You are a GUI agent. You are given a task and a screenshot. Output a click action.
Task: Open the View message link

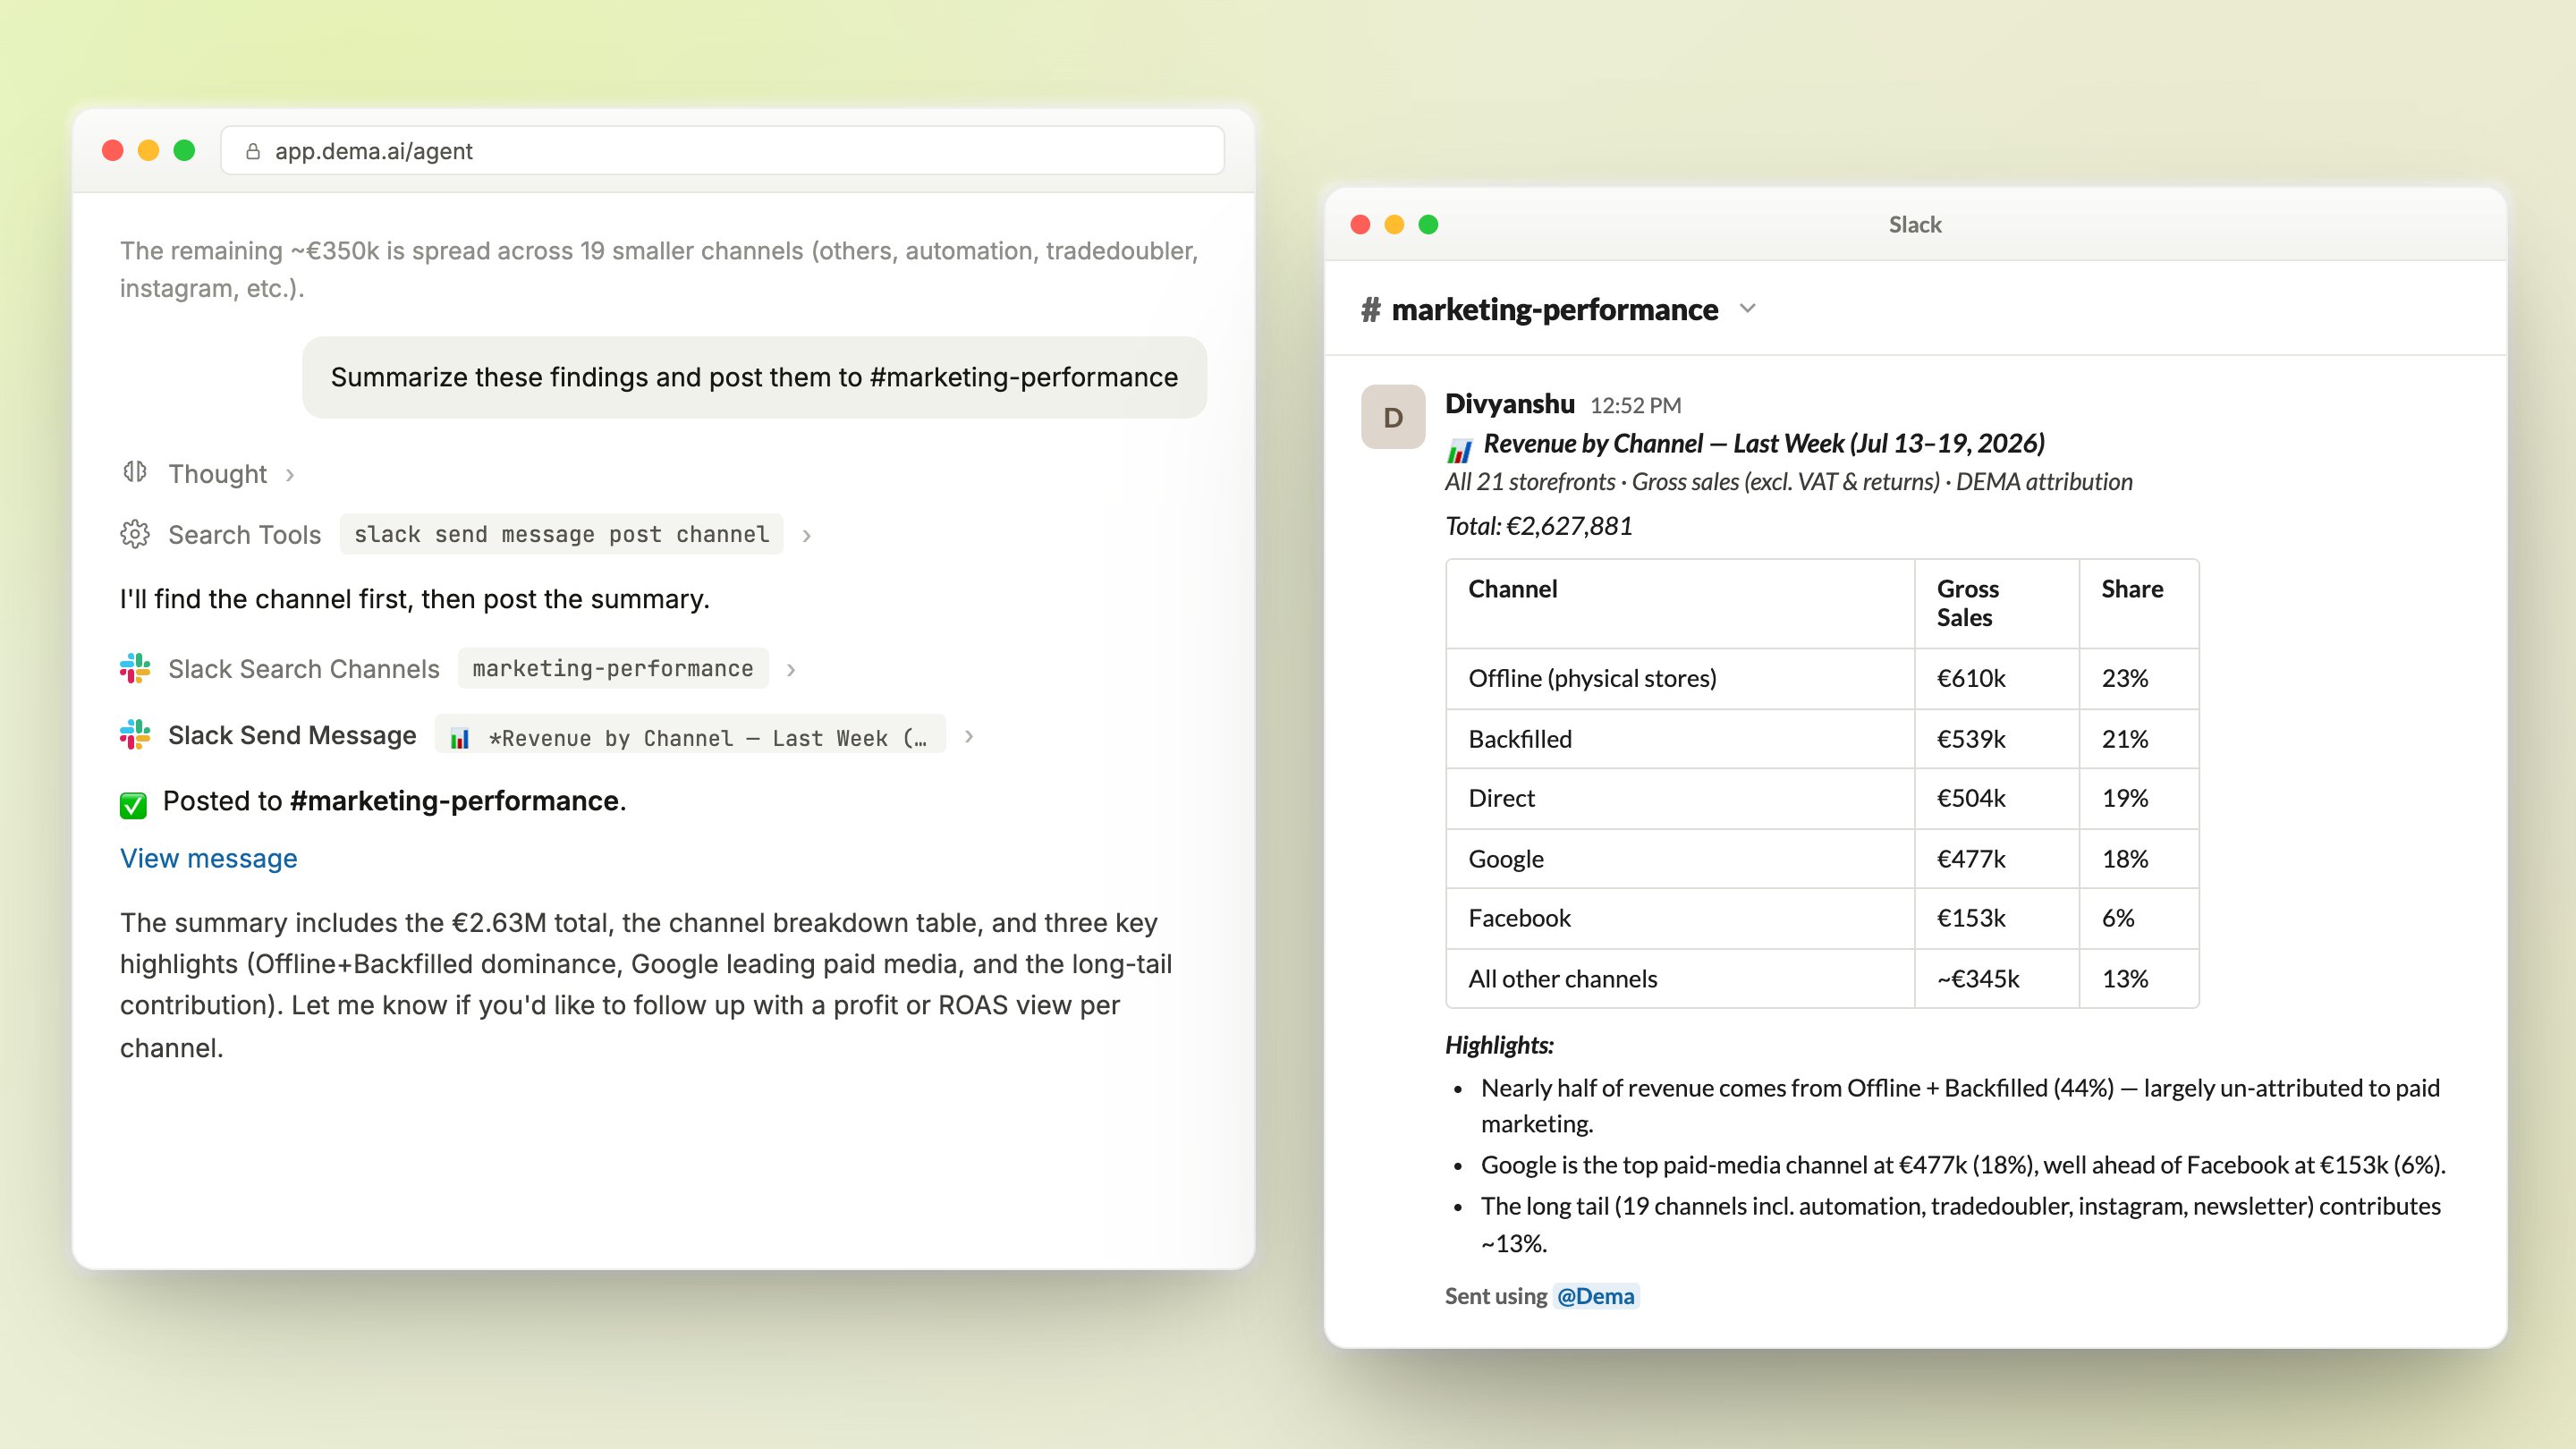coord(209,858)
